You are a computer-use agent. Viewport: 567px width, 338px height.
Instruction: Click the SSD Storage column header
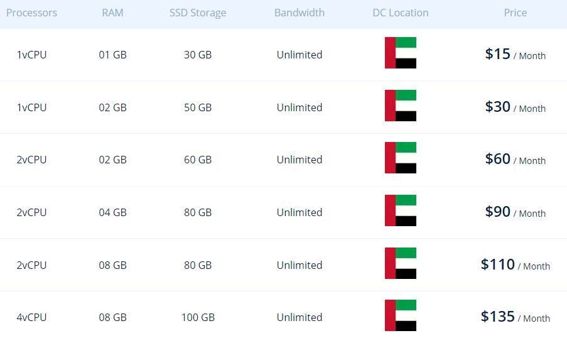pyautogui.click(x=198, y=13)
